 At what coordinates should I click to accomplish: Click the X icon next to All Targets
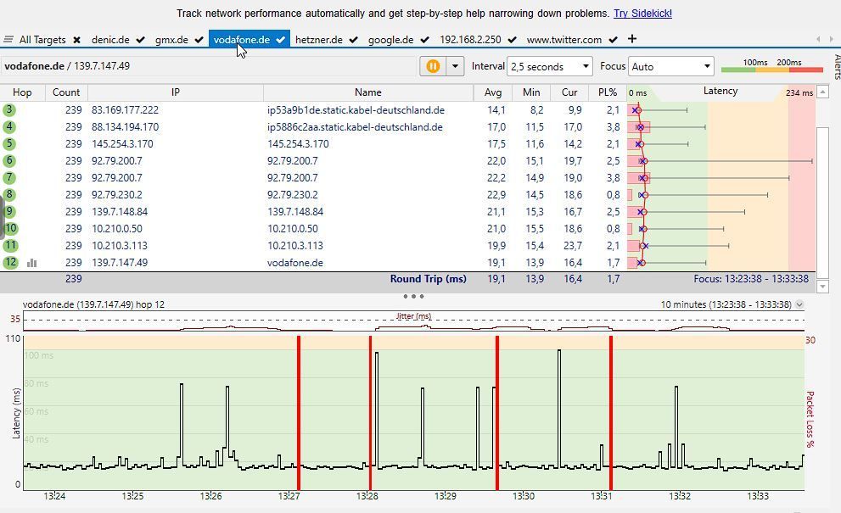coord(76,40)
